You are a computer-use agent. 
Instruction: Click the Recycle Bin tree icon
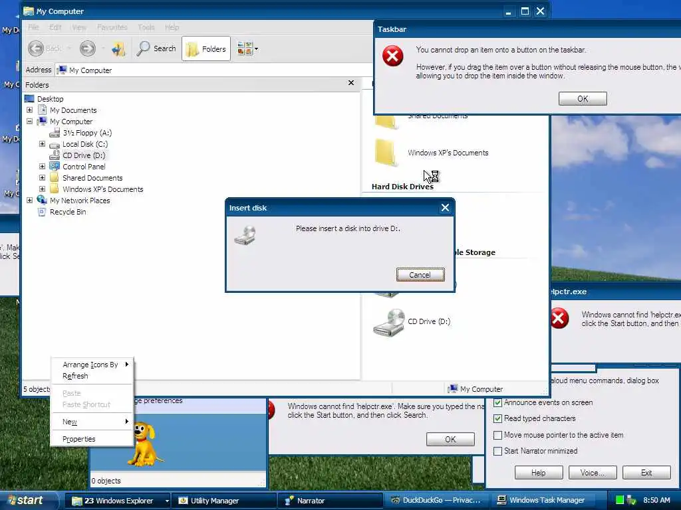(42, 212)
